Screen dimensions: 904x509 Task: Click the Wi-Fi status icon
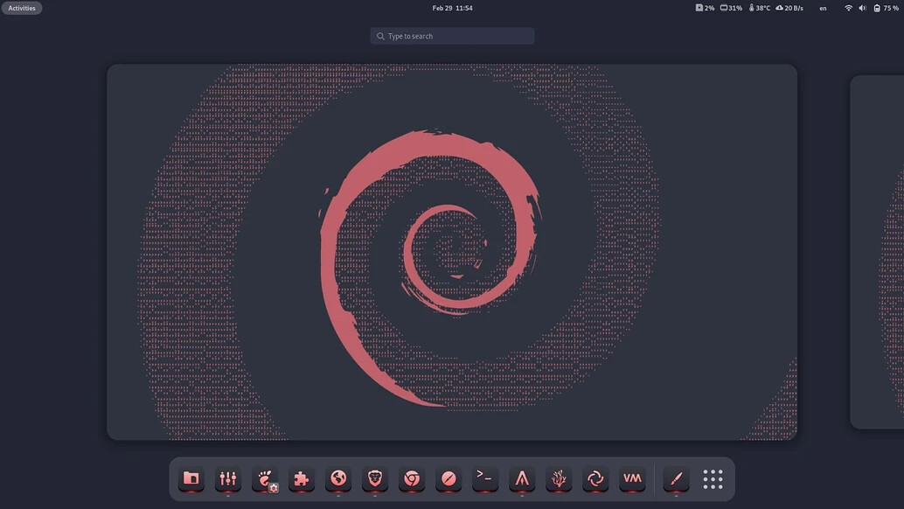click(x=848, y=8)
